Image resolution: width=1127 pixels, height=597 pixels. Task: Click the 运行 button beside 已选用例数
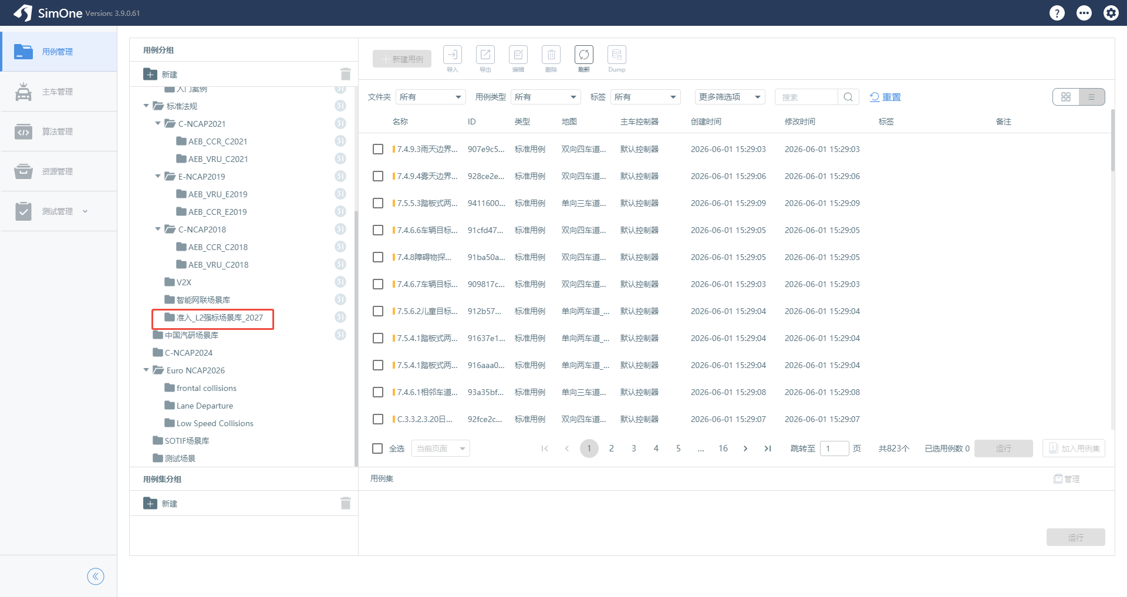1004,448
